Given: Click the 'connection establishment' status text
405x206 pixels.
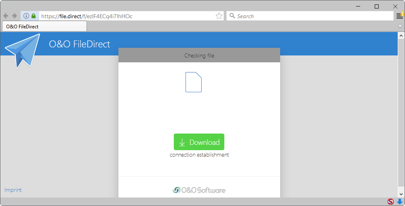Looking at the screenshot, I should (199, 155).
